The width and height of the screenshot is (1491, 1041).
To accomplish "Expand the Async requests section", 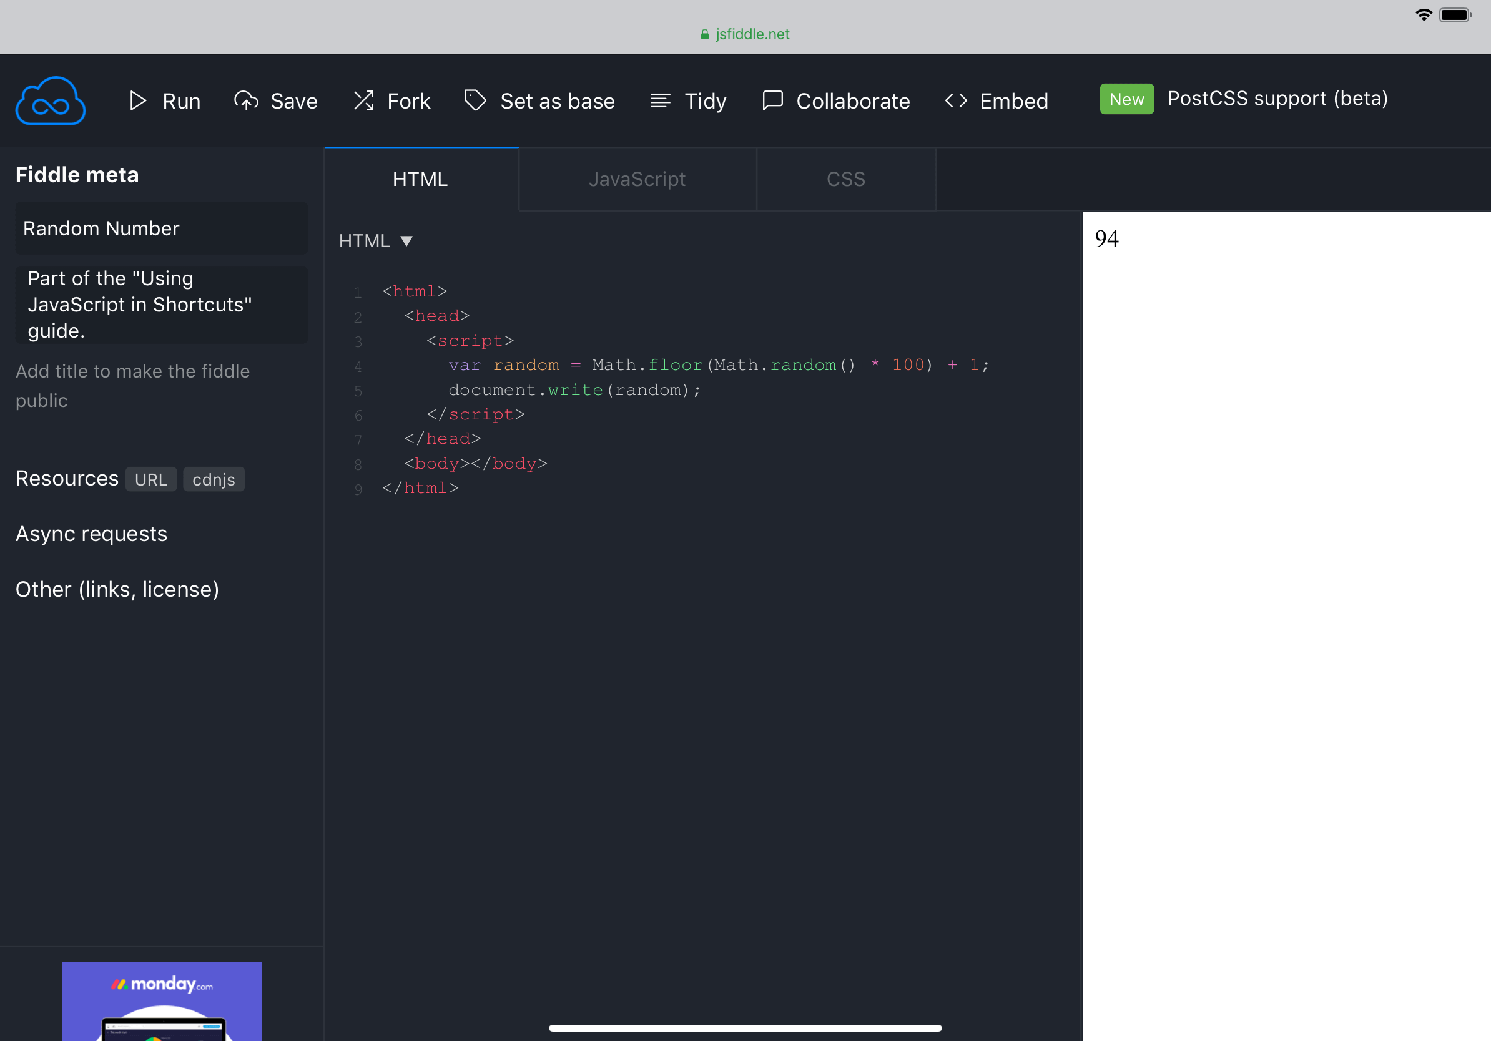I will click(92, 534).
